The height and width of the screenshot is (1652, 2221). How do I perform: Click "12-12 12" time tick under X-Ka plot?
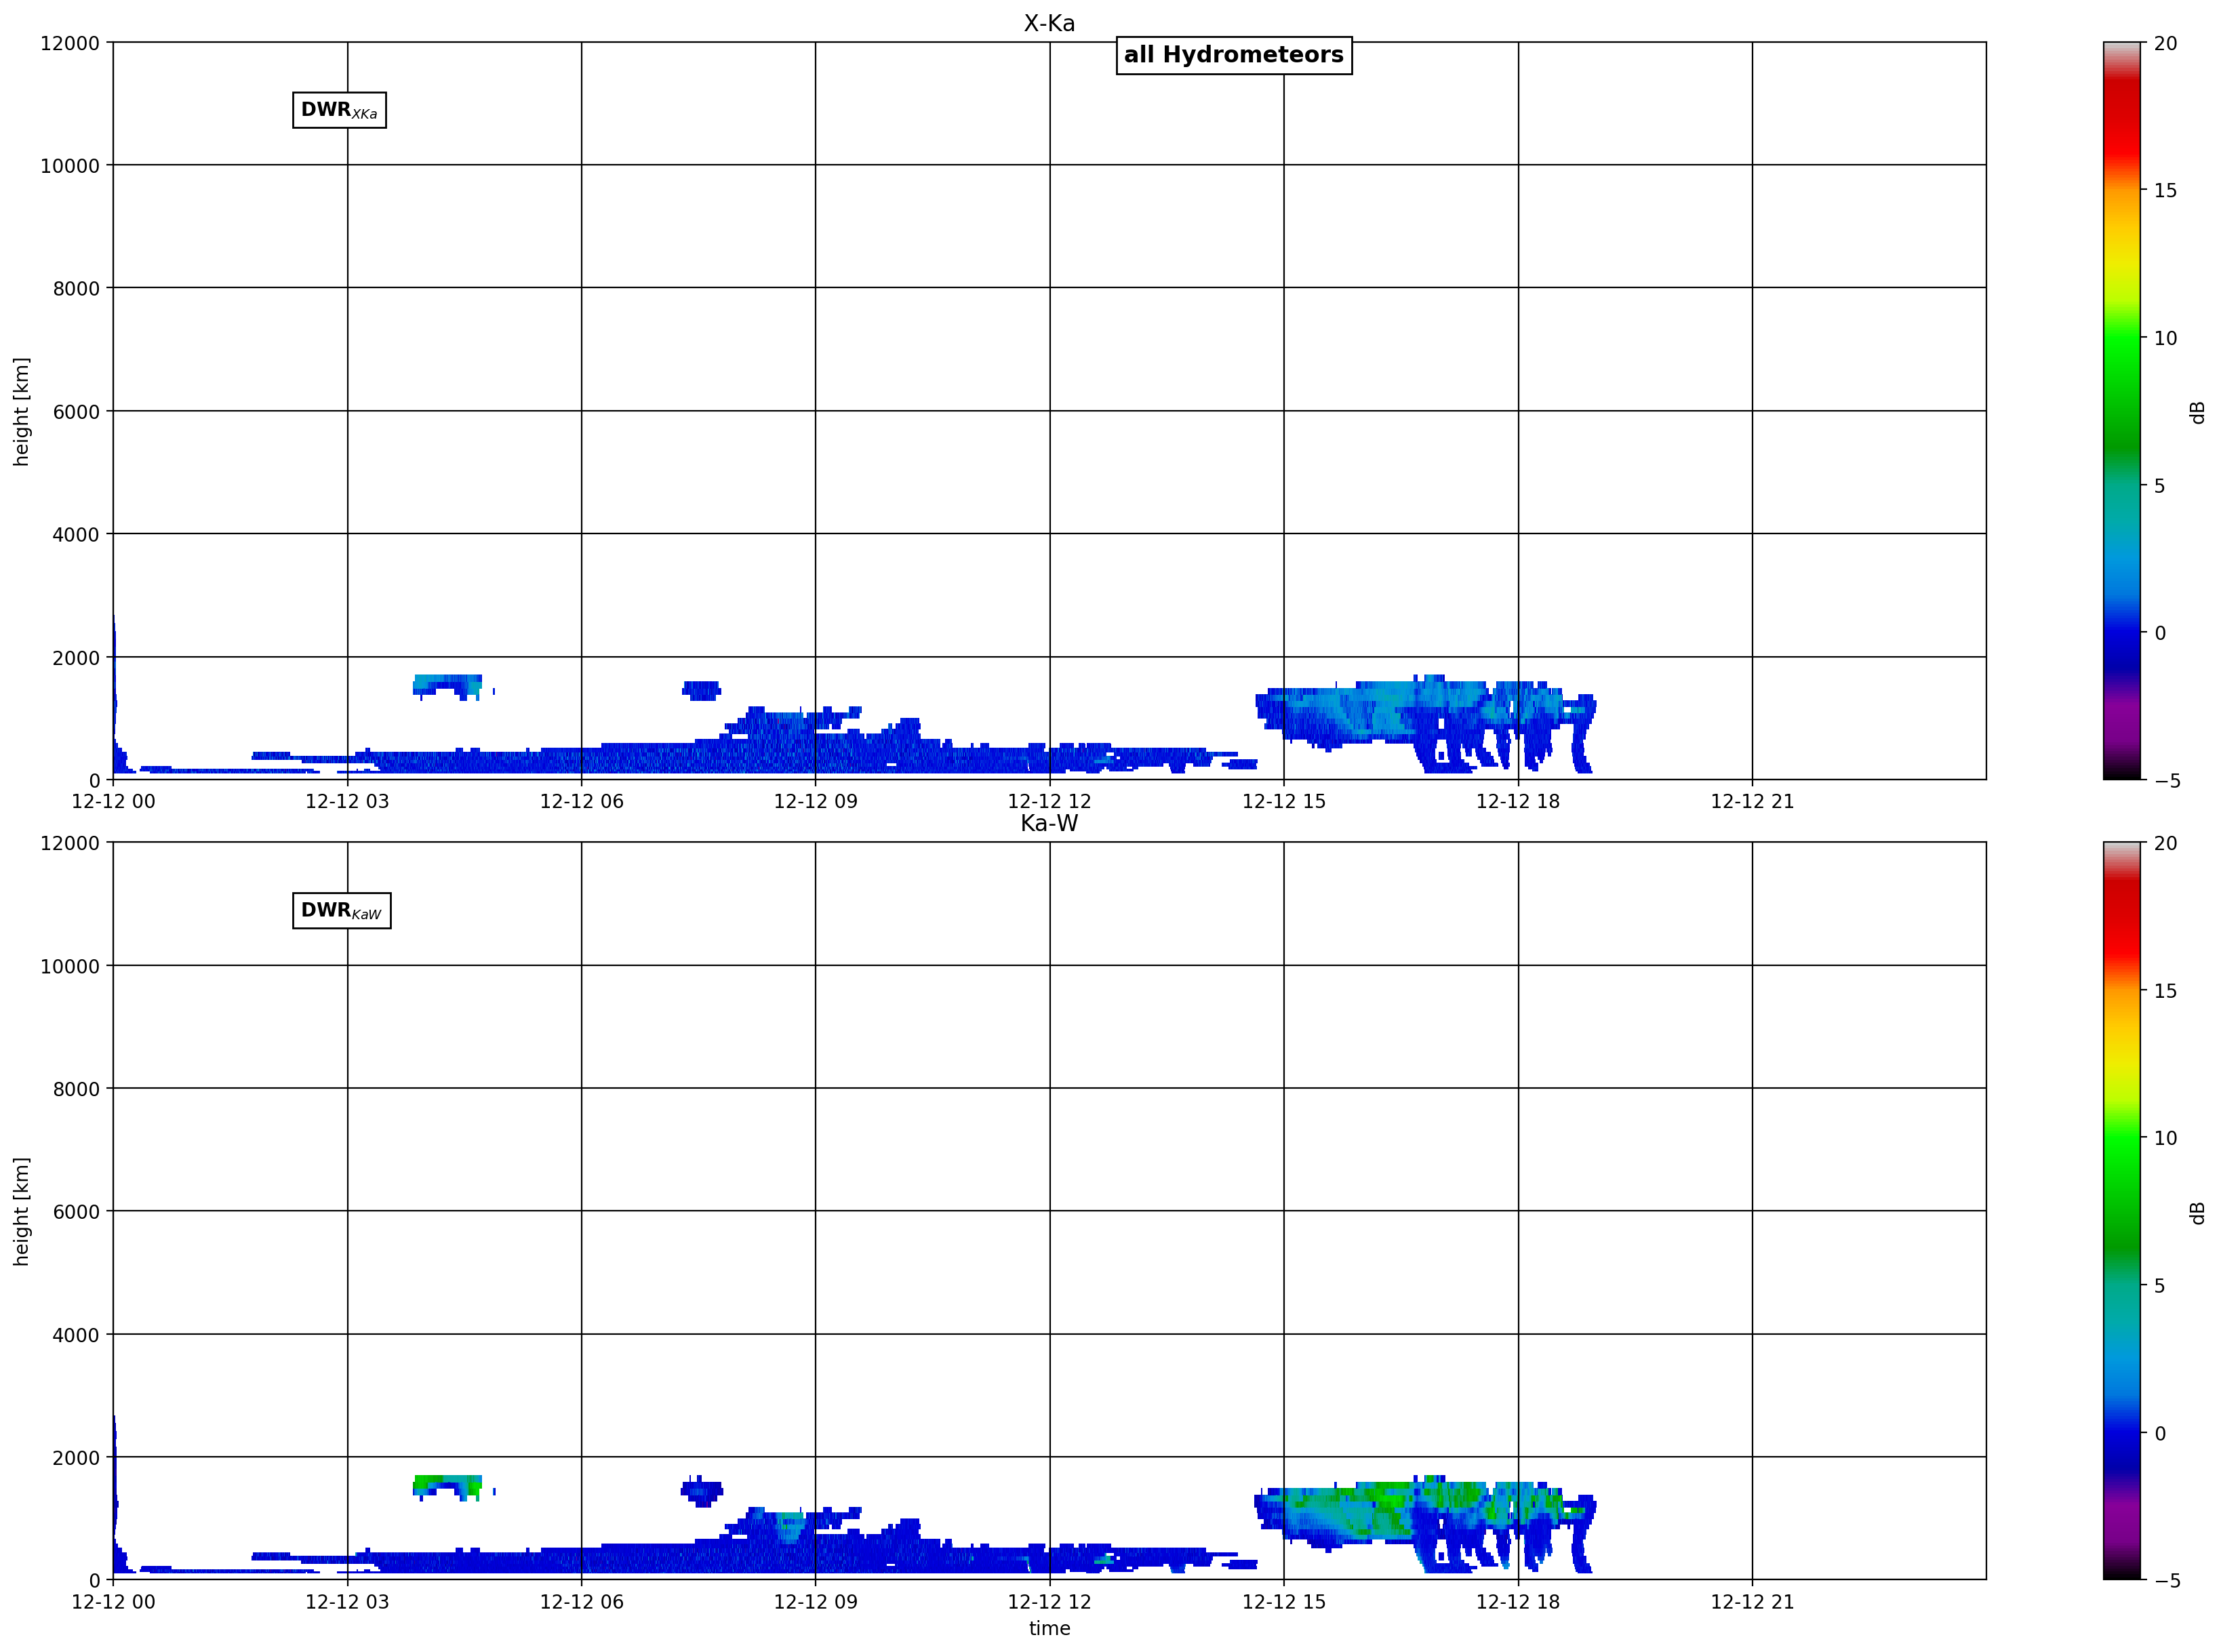[1049, 801]
